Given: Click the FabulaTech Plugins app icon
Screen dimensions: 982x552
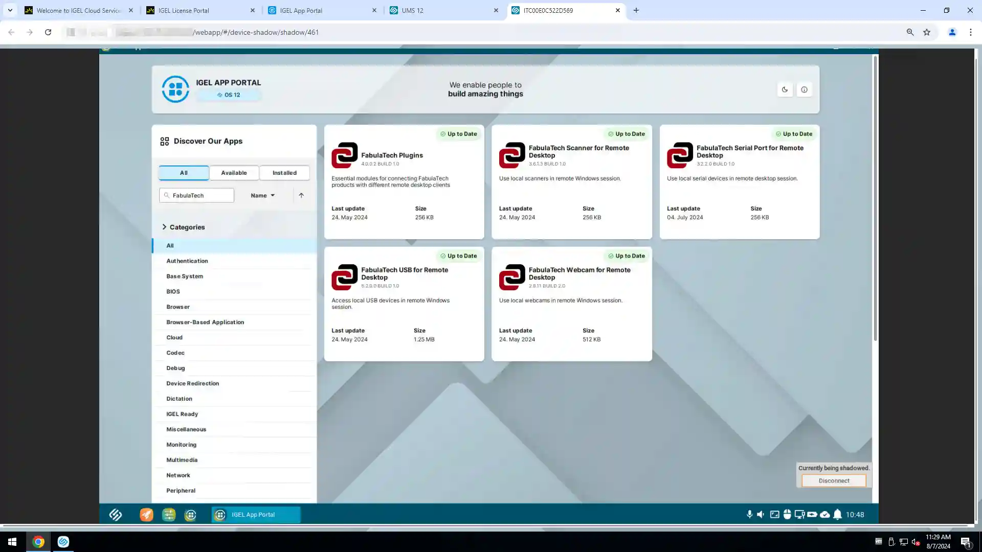Looking at the screenshot, I should click(x=344, y=155).
